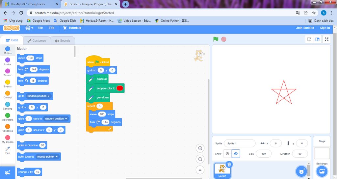Select the Variables blocks category
This screenshot has width=337, height=179.
click(x=8, y=128)
